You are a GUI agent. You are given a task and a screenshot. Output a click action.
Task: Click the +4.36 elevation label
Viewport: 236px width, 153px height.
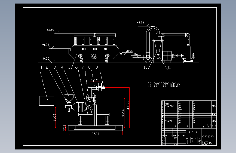pos(140,22)
